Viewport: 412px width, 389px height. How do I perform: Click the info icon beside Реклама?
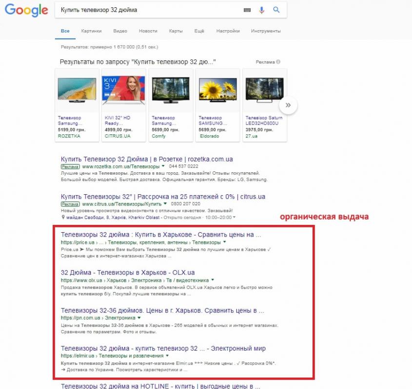coord(278,62)
